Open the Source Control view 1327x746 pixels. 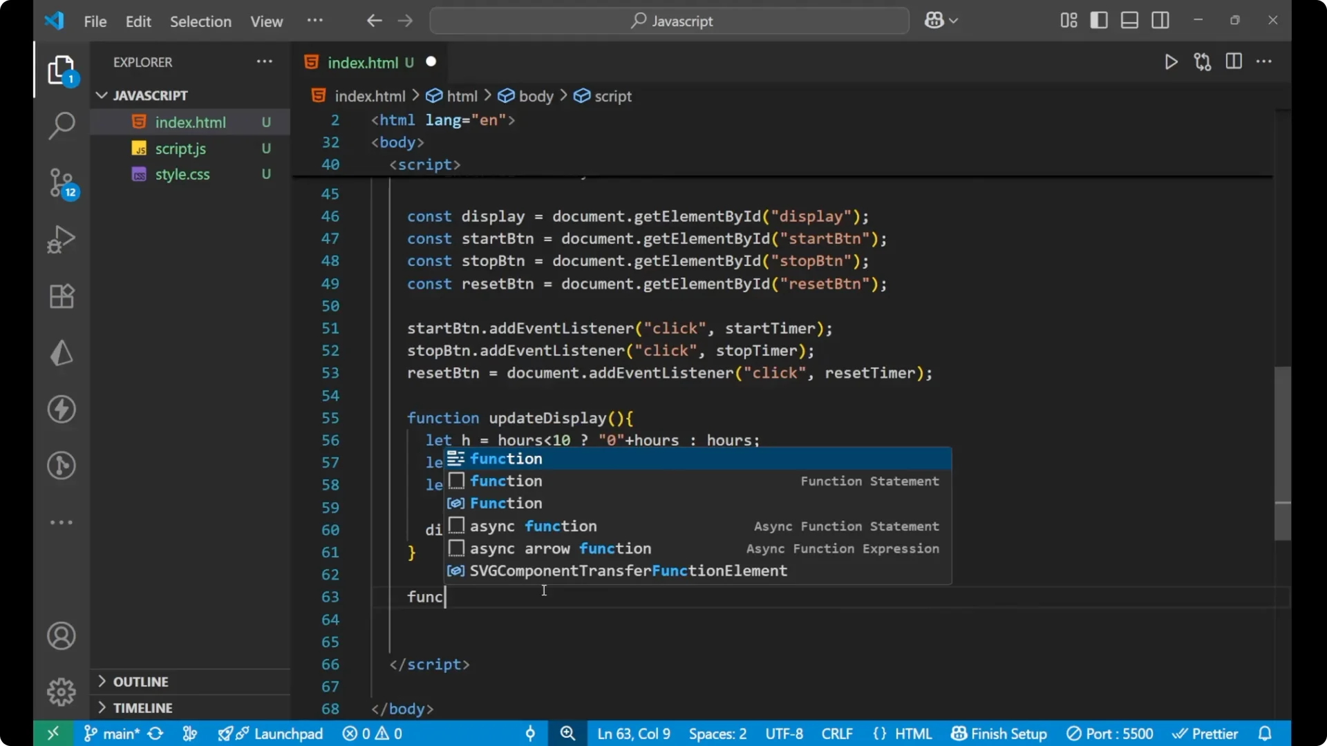click(x=62, y=183)
